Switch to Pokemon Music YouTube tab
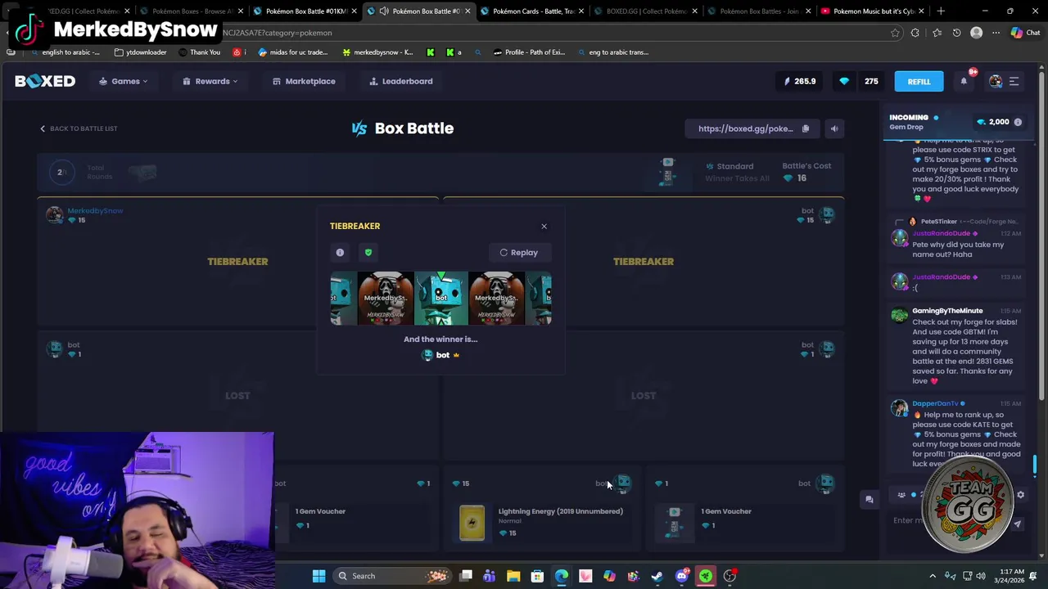Screen dimensions: 1048x589 (873, 11)
